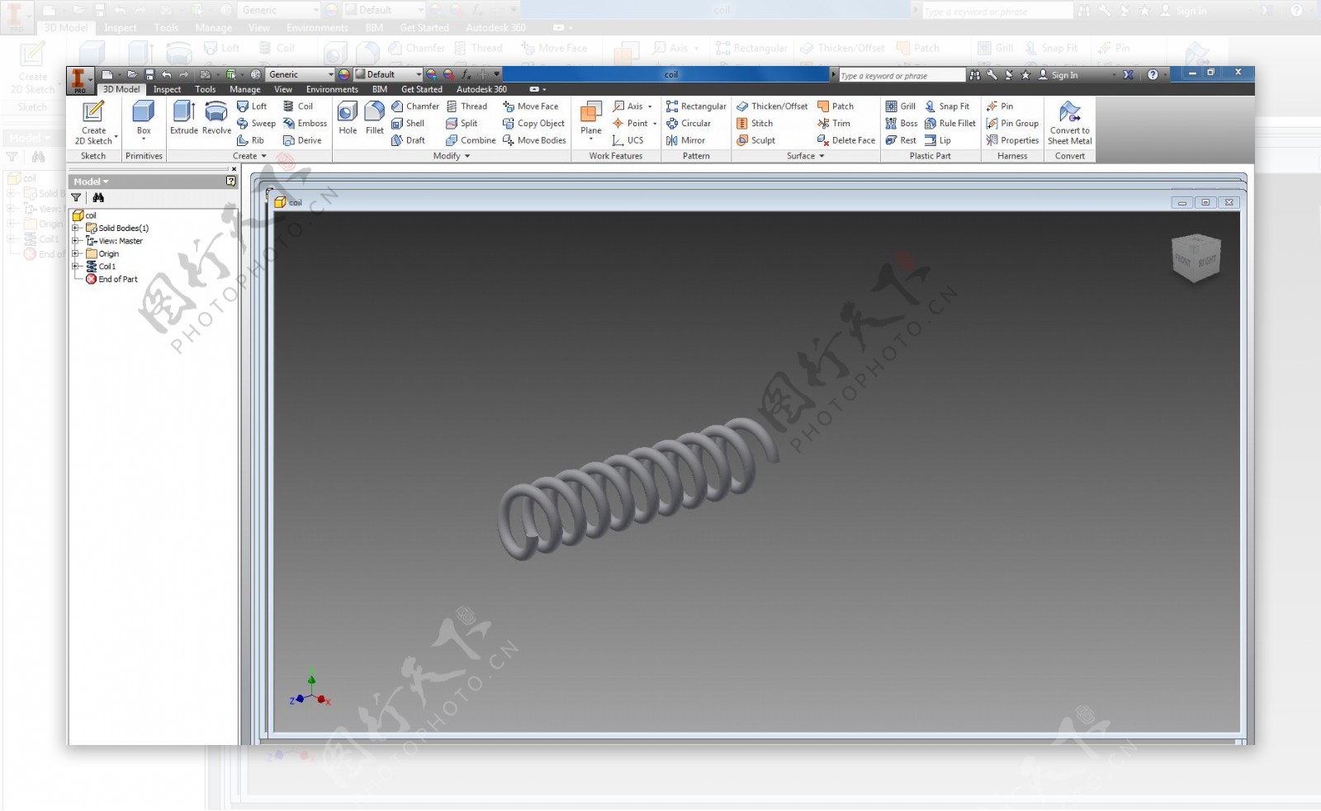Select the Extrude tool
1321x811 pixels.
pyautogui.click(x=183, y=117)
